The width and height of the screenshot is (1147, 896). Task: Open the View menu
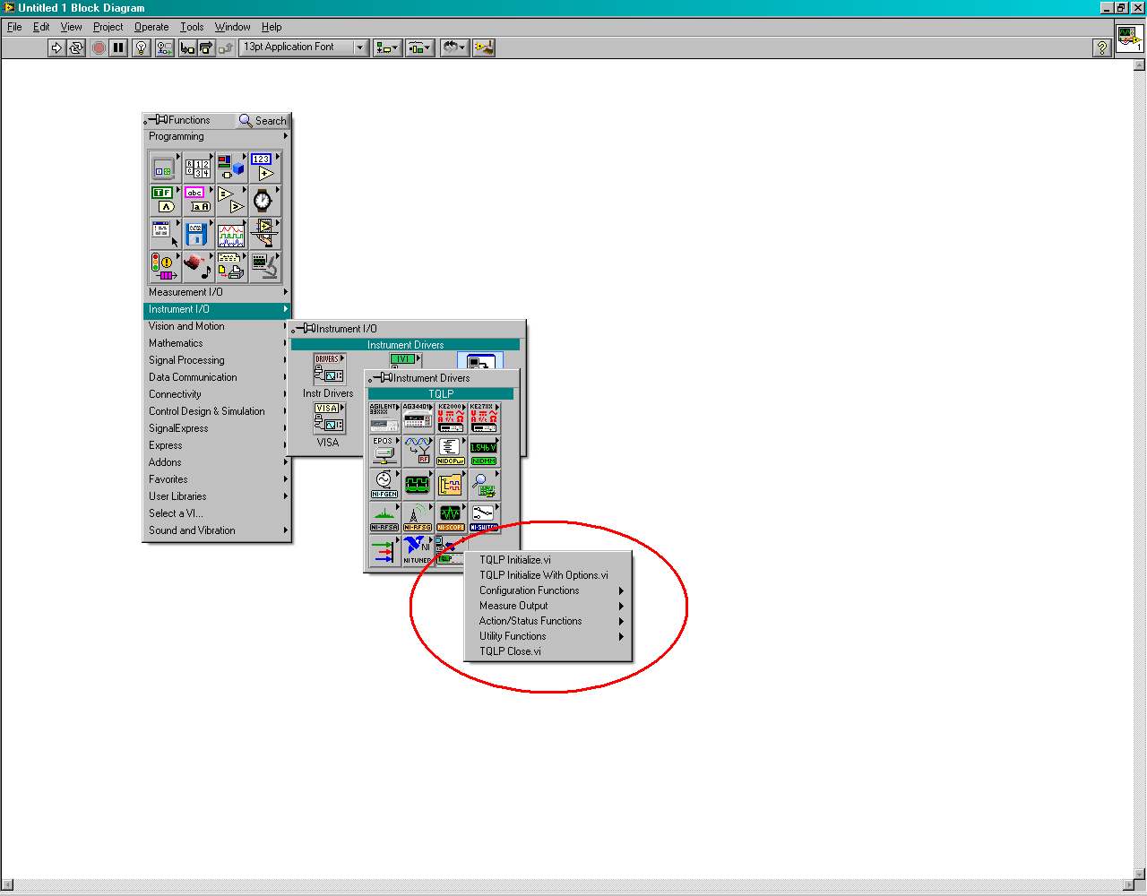pyautogui.click(x=72, y=27)
